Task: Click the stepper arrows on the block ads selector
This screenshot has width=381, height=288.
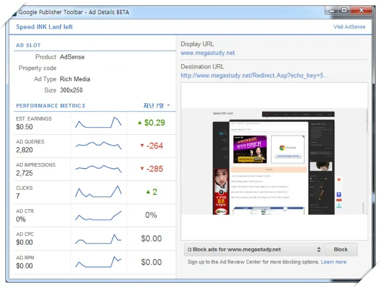Action: tap(318, 249)
